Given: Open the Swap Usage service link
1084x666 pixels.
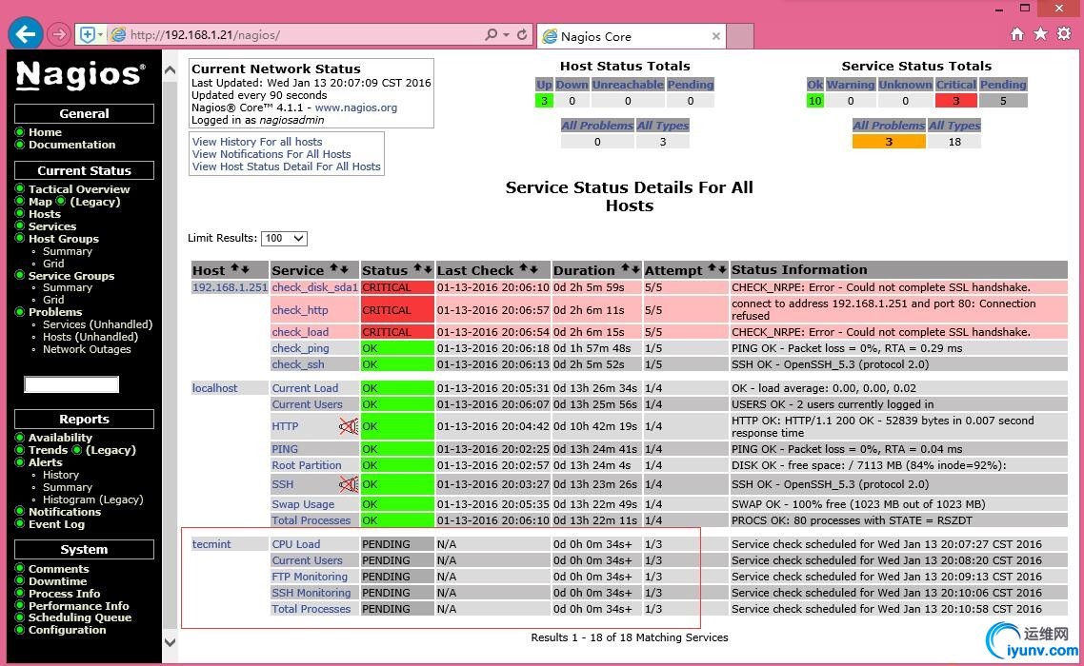Looking at the screenshot, I should (303, 504).
